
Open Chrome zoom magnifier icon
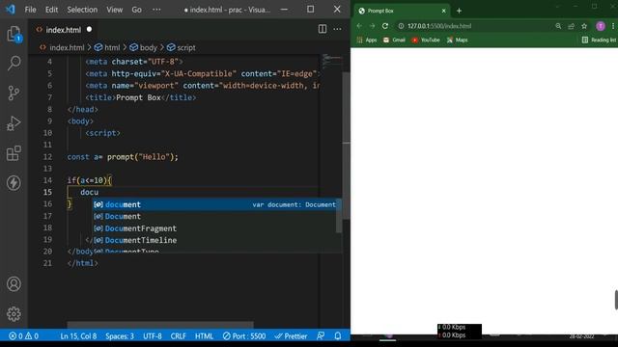click(558, 26)
